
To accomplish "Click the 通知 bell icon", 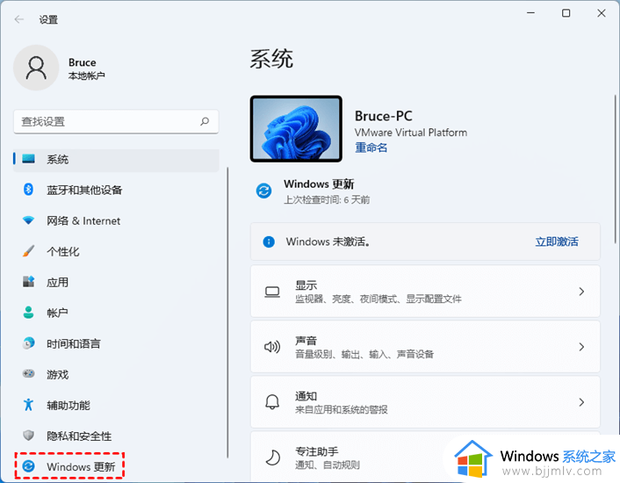I will point(272,402).
